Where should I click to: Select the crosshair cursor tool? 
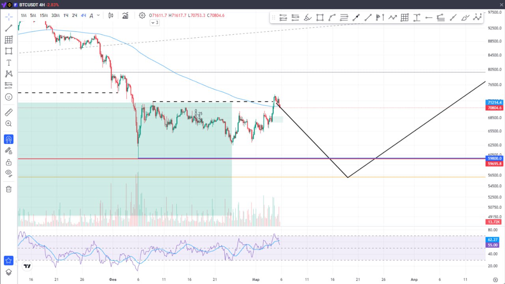click(9, 17)
